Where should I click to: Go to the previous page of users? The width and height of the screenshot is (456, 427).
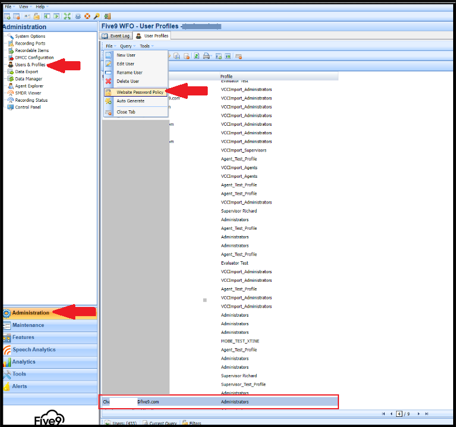pyautogui.click(x=391, y=414)
